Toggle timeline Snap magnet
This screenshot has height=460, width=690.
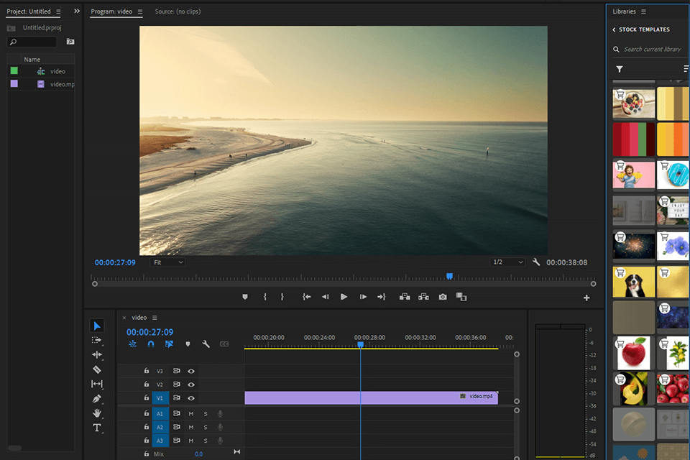click(x=150, y=344)
